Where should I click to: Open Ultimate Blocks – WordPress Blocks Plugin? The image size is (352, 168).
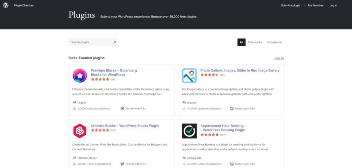124,126
